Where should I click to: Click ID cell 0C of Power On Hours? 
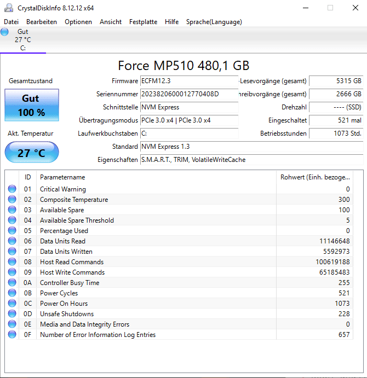[28, 303]
